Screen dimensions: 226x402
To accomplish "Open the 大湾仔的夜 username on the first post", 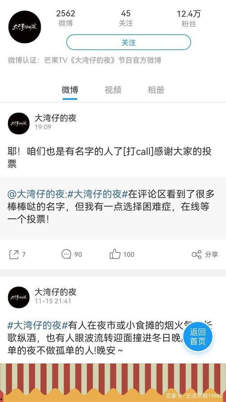I will (55, 118).
